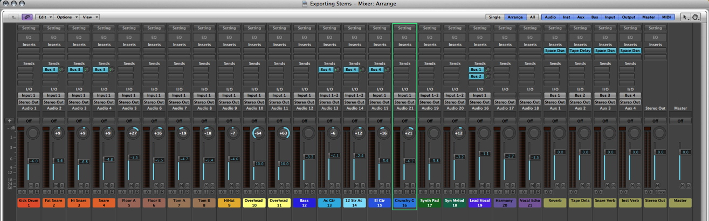This screenshot has height=221, width=709.
Task: Switch to the All mixer view
Action: [532, 17]
